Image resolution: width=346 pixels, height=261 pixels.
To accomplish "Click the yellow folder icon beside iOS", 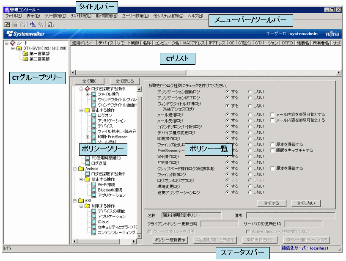I will pos(81,201).
